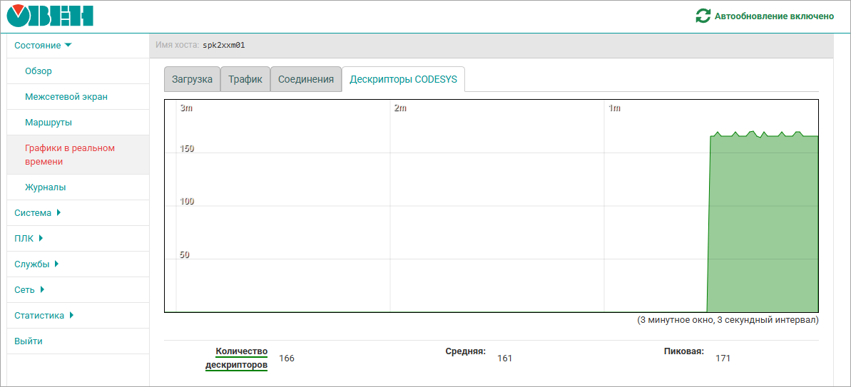Click the OWEN logo

point(50,16)
